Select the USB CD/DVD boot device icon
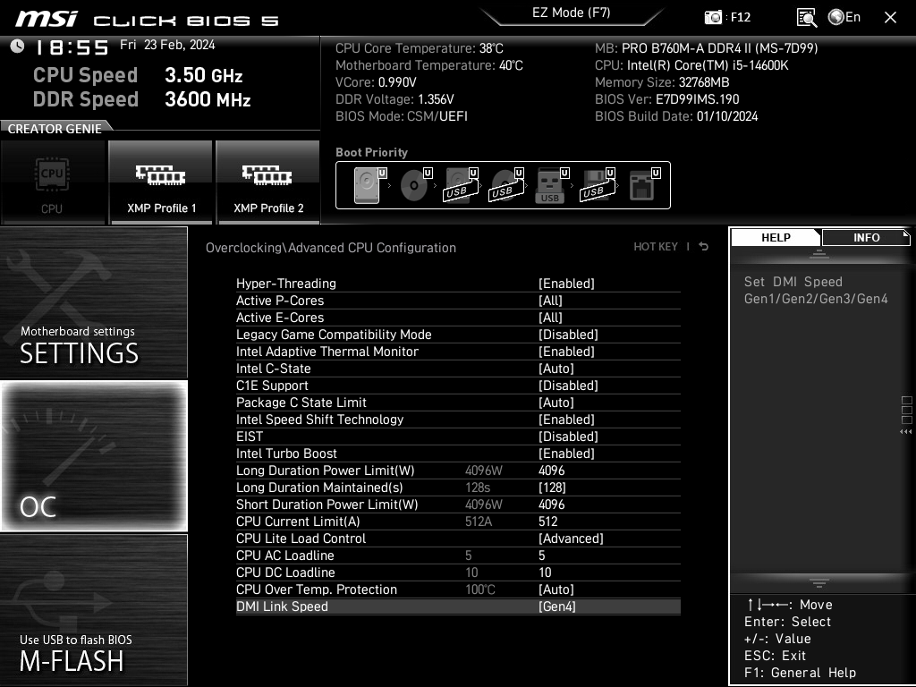The width and height of the screenshot is (916, 687). point(506,185)
